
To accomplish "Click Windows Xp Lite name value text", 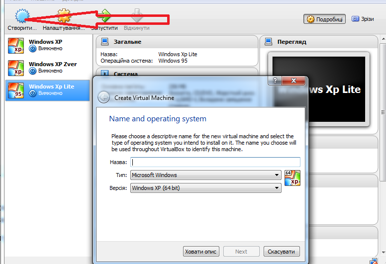I will click(178, 54).
